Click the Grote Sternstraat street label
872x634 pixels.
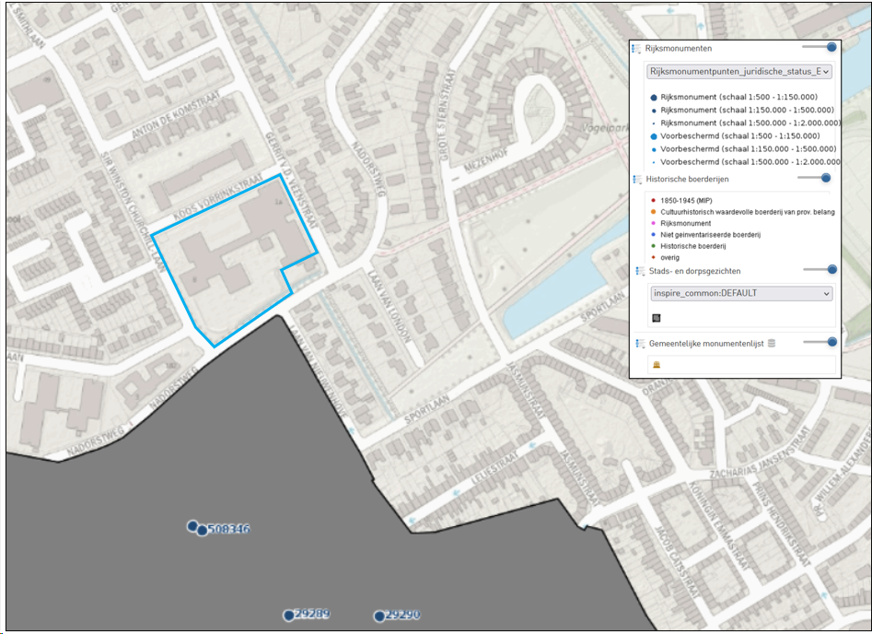point(448,115)
